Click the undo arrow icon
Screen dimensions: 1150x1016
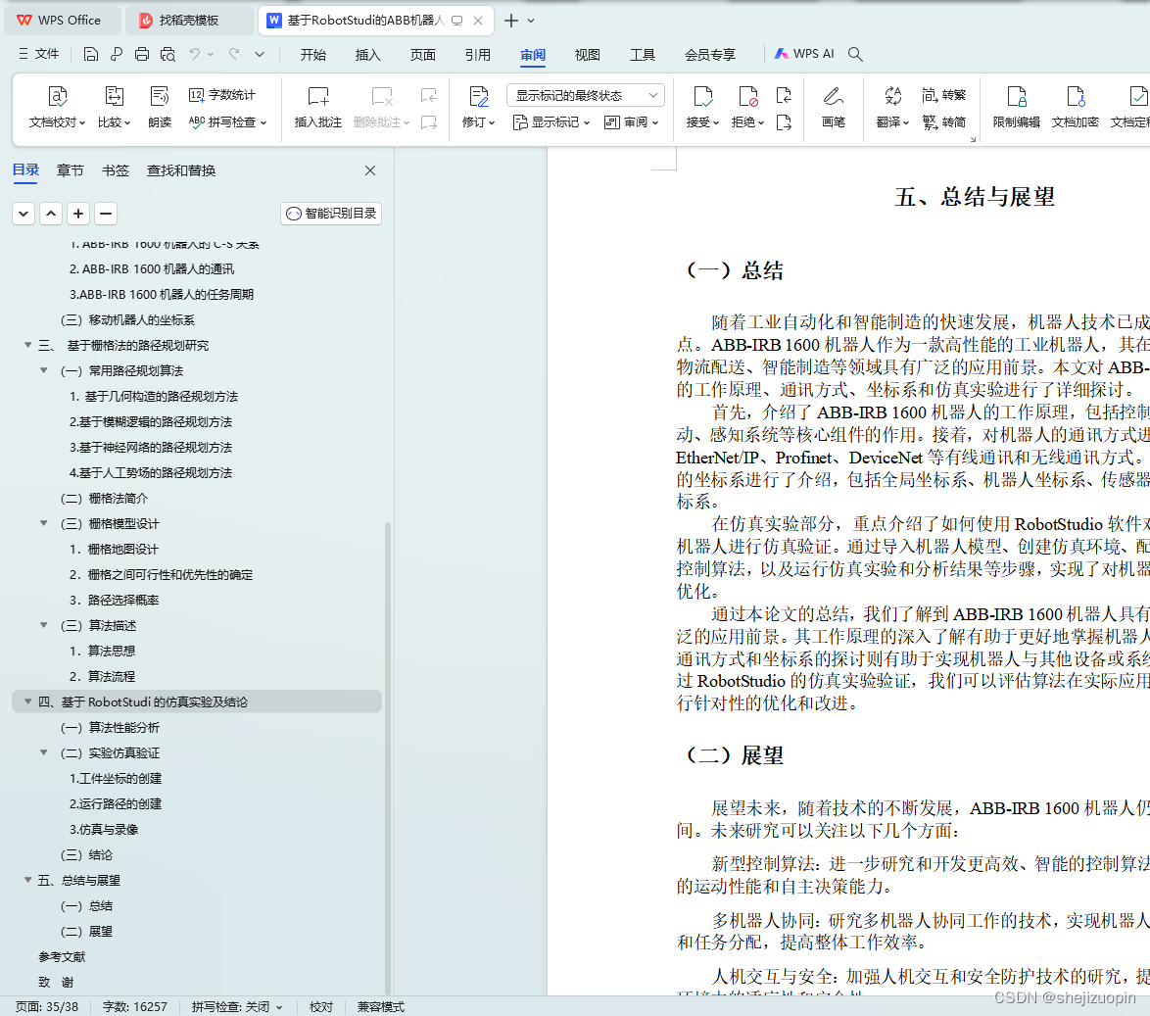pyautogui.click(x=194, y=54)
